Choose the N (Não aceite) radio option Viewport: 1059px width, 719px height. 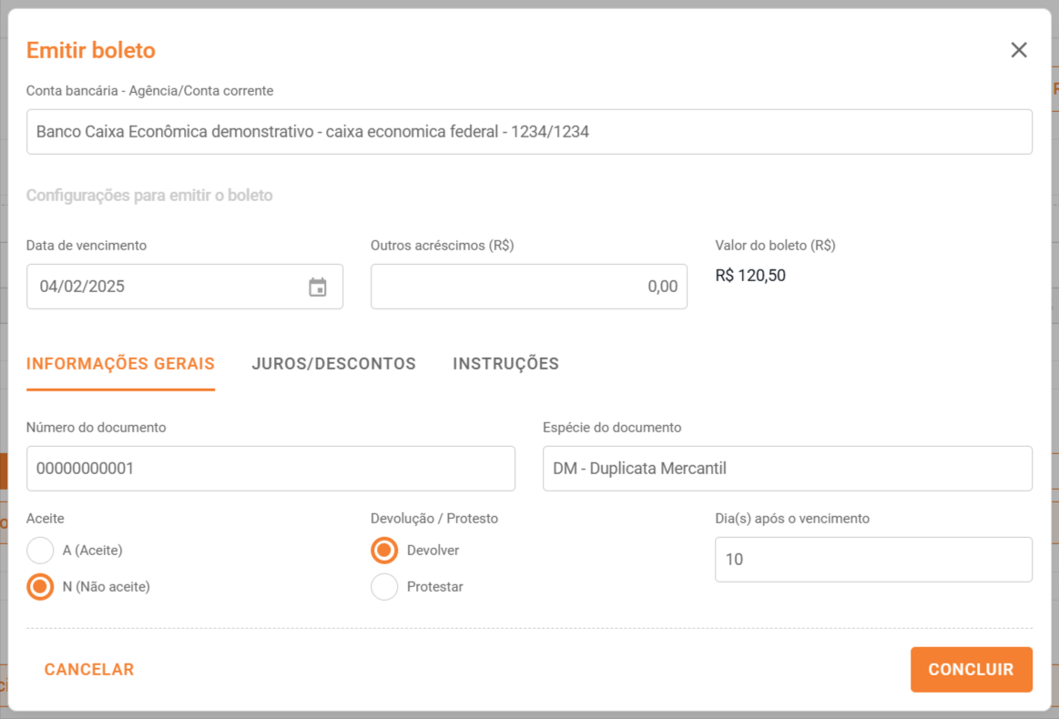point(40,587)
